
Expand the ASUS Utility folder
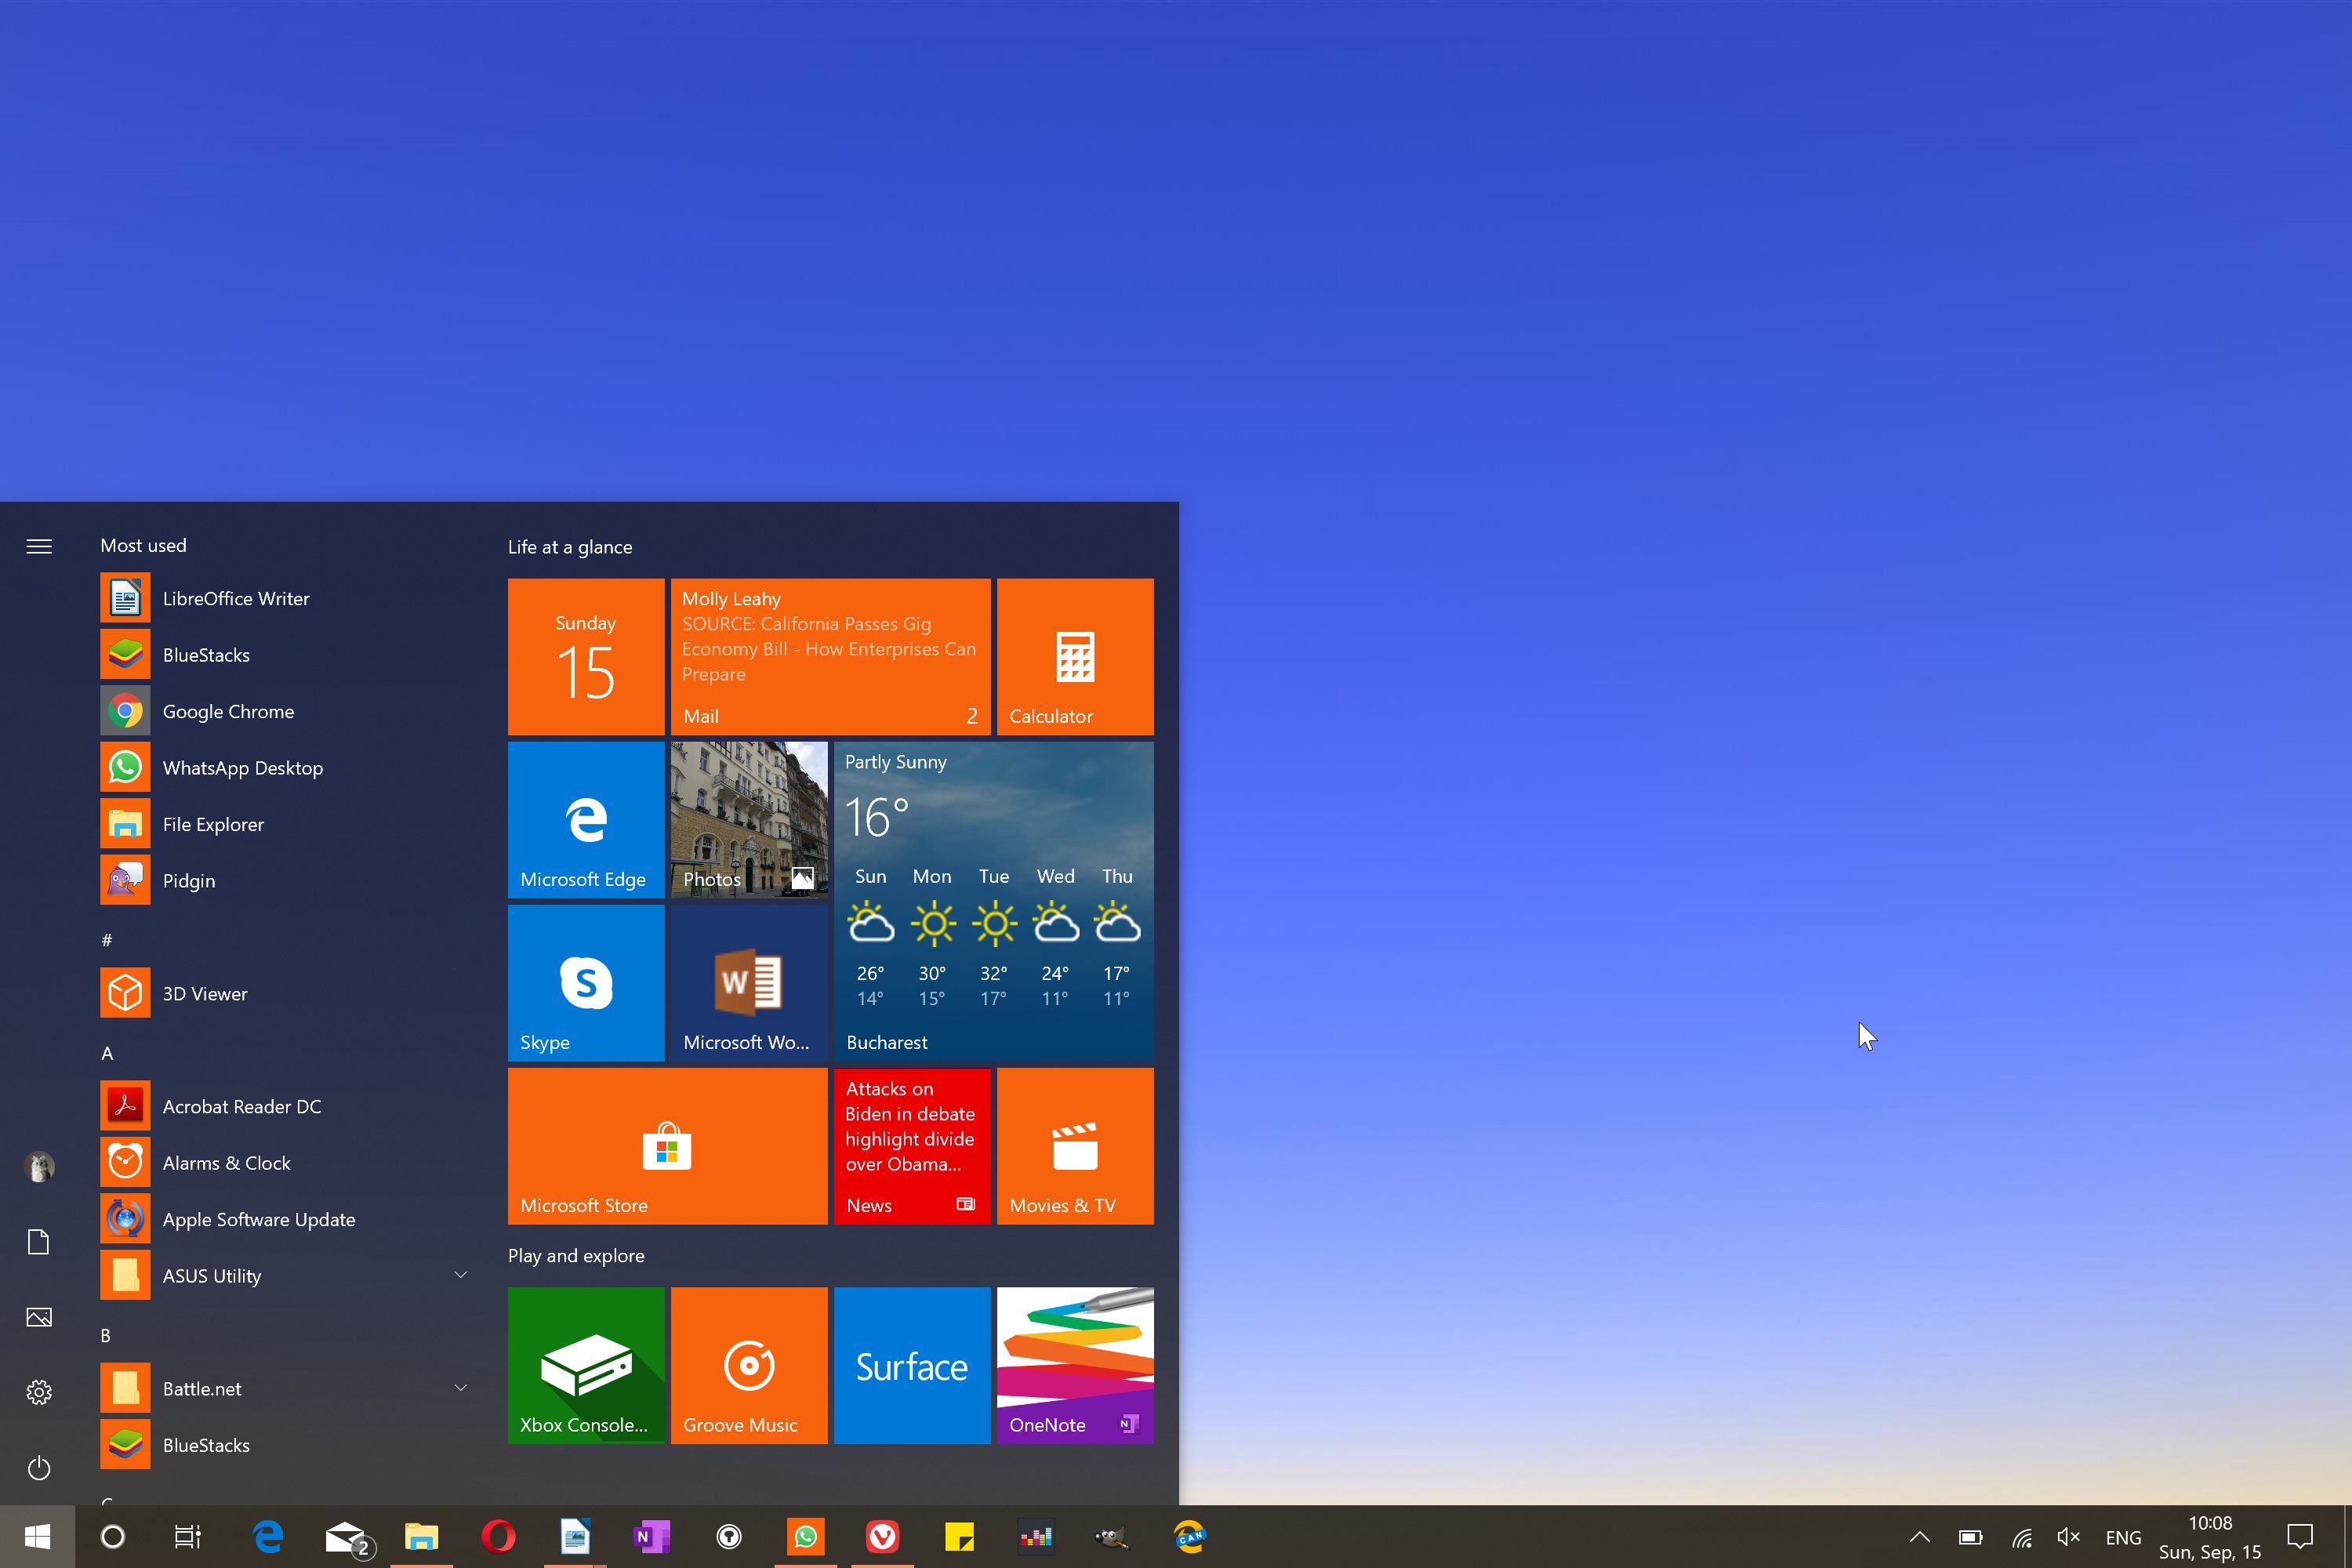tap(286, 1275)
